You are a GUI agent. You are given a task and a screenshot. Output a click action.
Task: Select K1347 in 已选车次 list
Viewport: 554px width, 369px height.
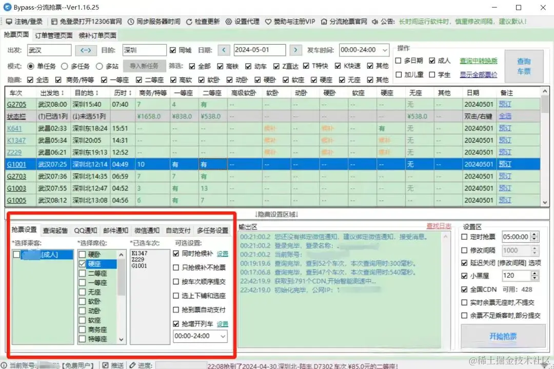(139, 254)
